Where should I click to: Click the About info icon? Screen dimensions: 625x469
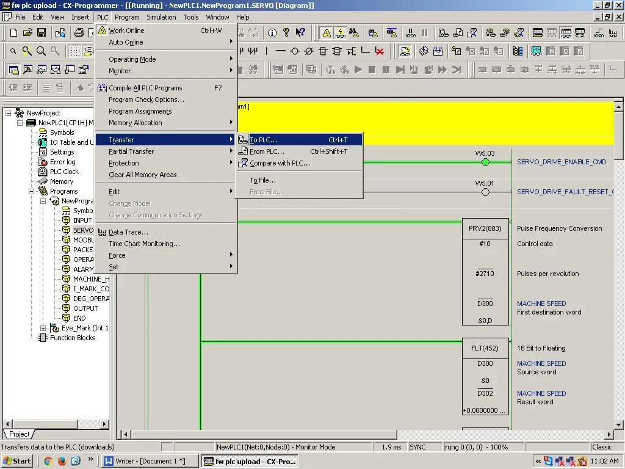pyautogui.click(x=272, y=33)
